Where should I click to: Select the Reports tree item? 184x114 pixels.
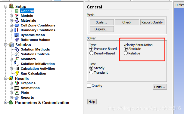(x=27, y=97)
